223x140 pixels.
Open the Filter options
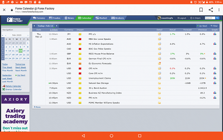pos(214,26)
